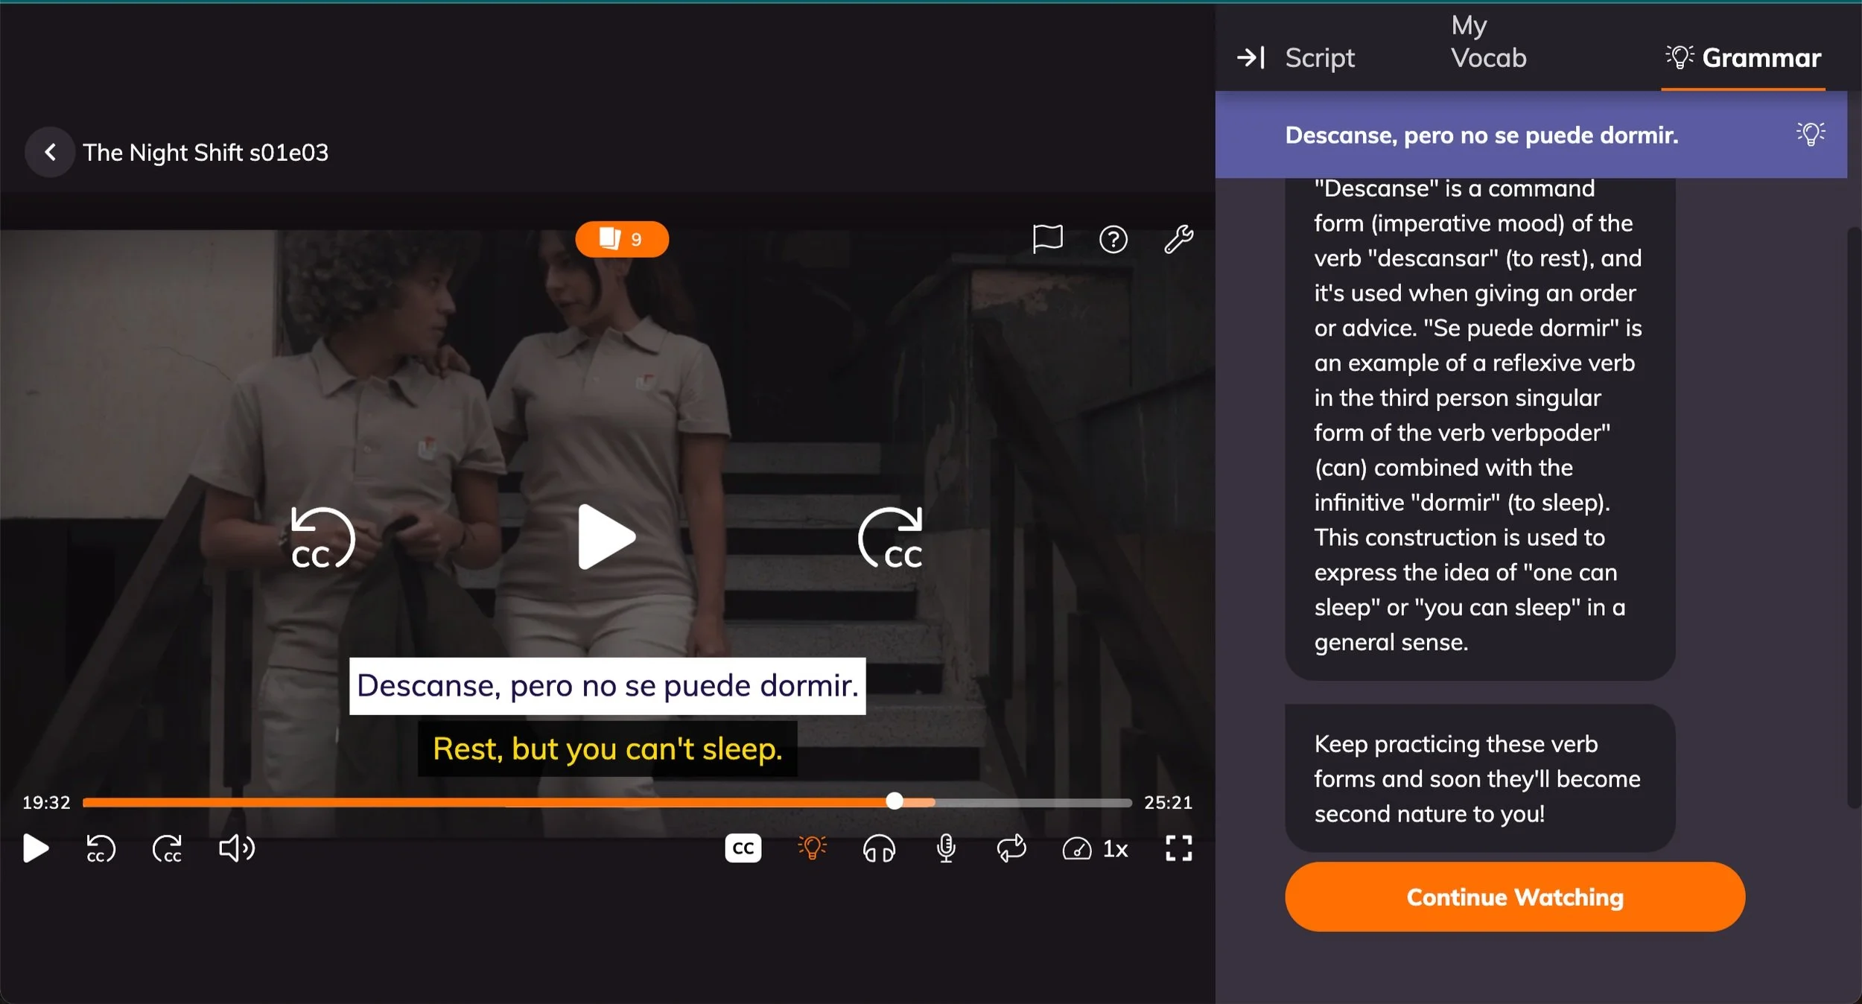Open the help question mark icon

point(1113,239)
